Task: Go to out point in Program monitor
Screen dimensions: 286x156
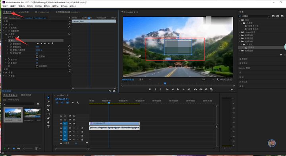Action: 189,89
